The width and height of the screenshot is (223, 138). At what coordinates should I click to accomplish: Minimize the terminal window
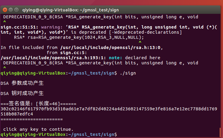[x=10, y=10]
